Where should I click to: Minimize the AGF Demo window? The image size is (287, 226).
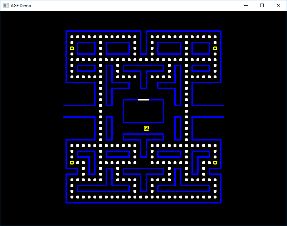(246, 5)
